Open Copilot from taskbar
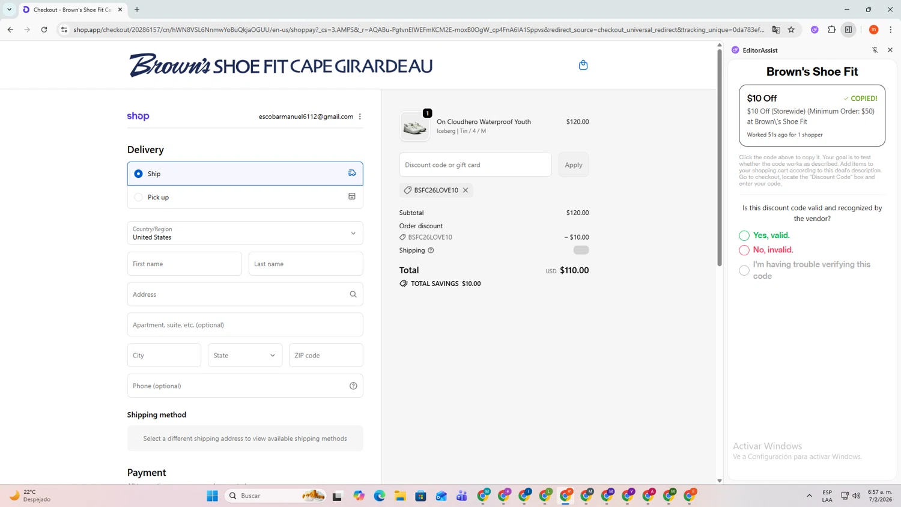Viewport: 901px width, 507px height. 359,496
